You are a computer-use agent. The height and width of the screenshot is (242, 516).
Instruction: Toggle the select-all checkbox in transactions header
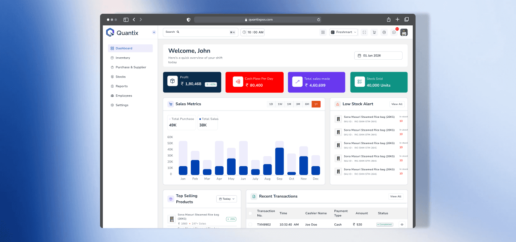coord(250,213)
